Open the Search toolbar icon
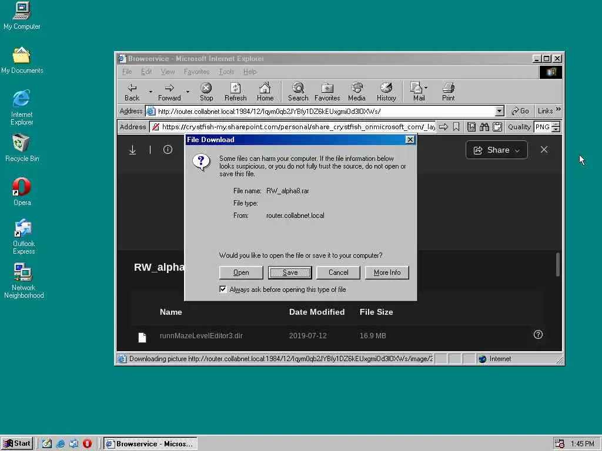 point(298,92)
